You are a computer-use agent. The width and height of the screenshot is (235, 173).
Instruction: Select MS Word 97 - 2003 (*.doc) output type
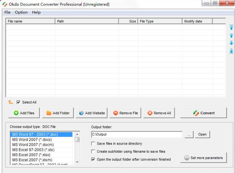pyautogui.click(x=41, y=134)
